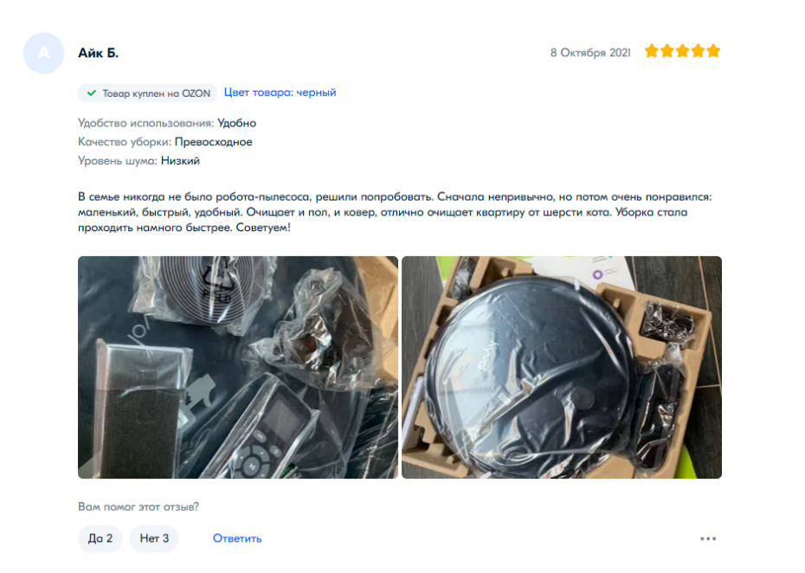Vote Нет on review helpfulness
This screenshot has height=573, width=805.
[154, 538]
